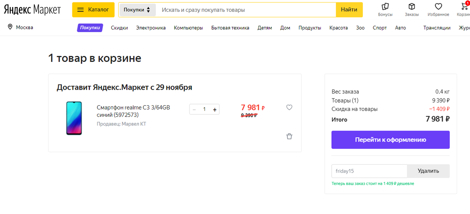Click the heading 1 товар в корзине

point(95,58)
